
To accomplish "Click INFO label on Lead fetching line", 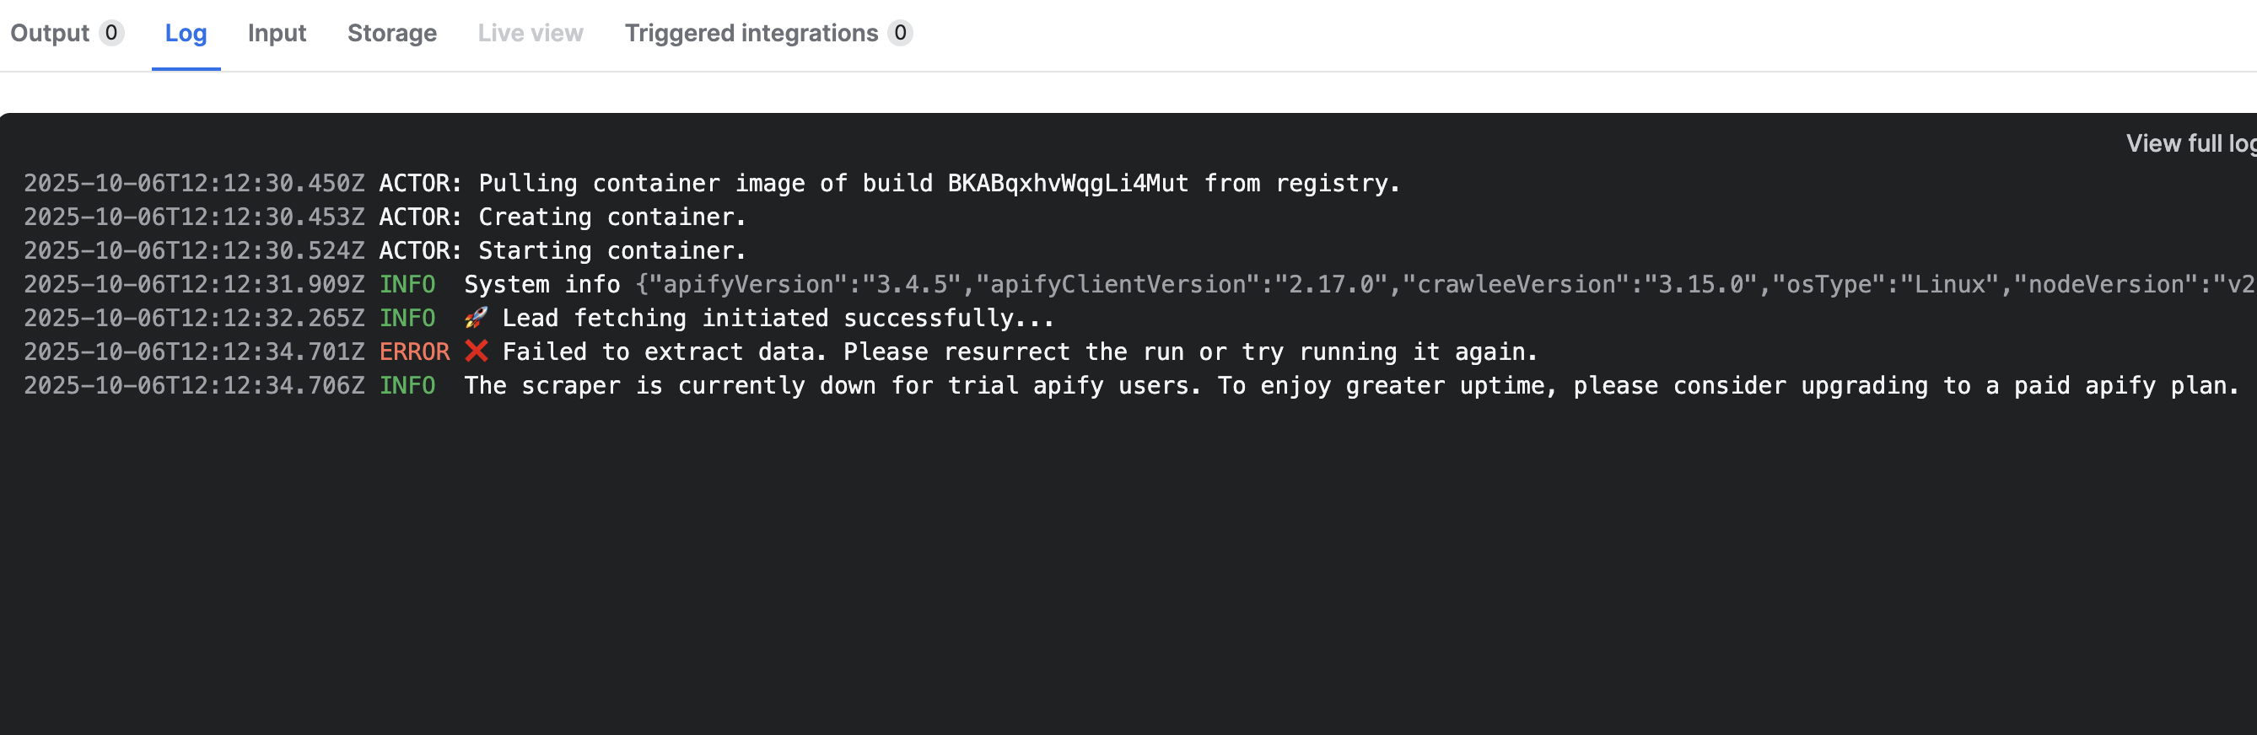I will coord(407,318).
